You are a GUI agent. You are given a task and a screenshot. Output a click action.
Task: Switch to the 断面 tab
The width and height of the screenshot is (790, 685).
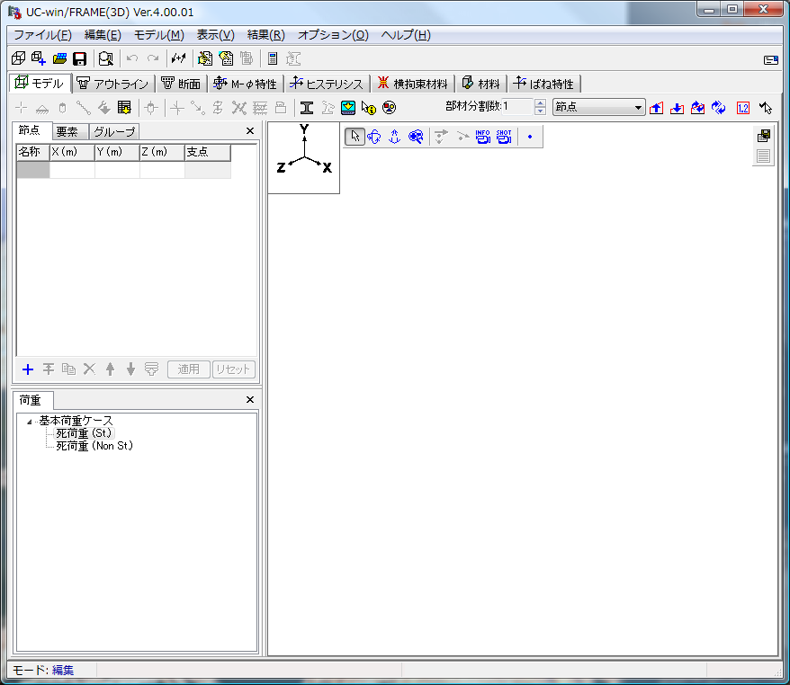click(181, 84)
